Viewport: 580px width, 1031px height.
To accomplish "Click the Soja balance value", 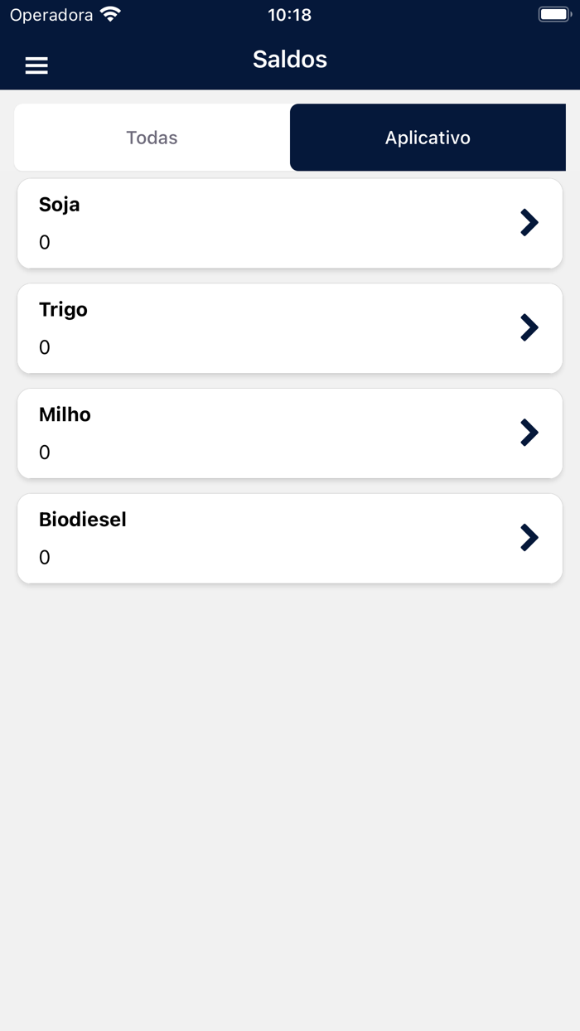I will (x=45, y=243).
